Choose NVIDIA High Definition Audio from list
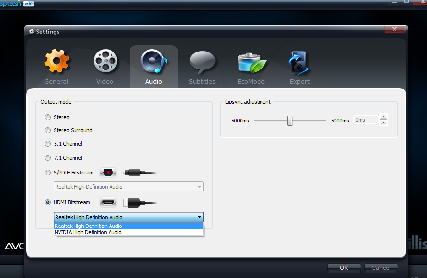The image size is (427, 278). point(128,232)
